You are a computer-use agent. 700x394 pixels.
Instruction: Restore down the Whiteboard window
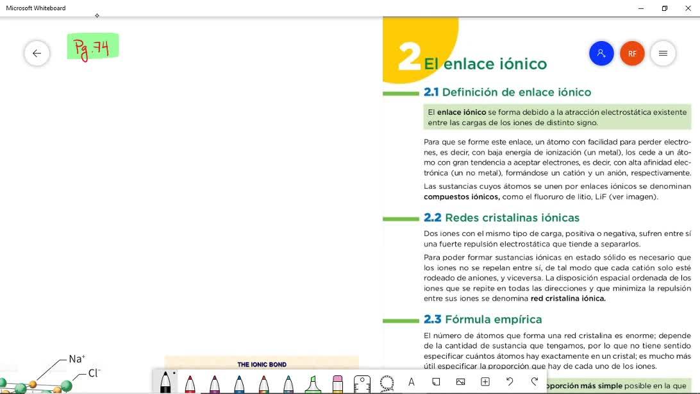pos(664,8)
